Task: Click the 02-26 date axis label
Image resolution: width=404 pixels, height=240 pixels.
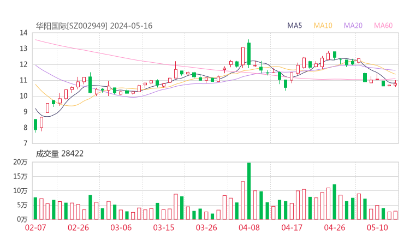Action: click(78, 227)
